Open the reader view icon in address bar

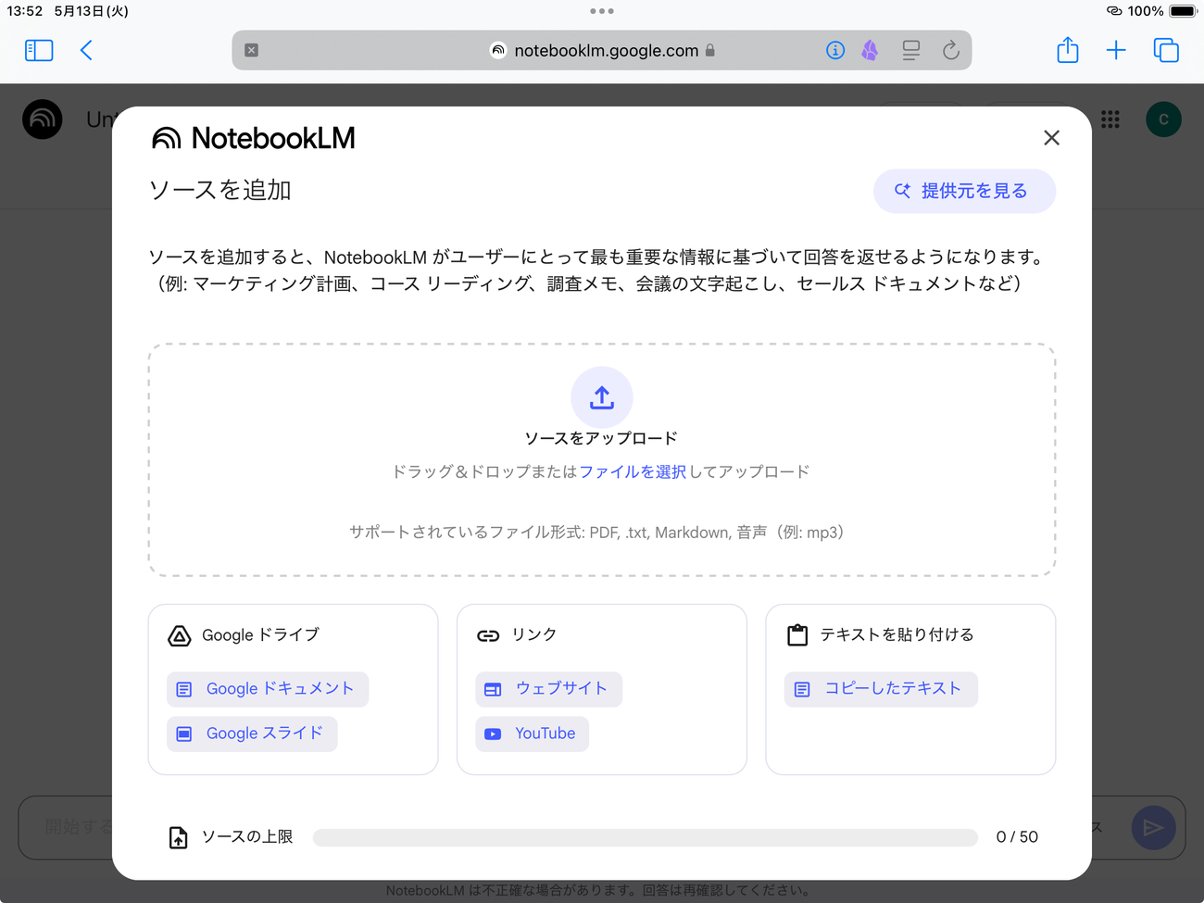point(911,50)
